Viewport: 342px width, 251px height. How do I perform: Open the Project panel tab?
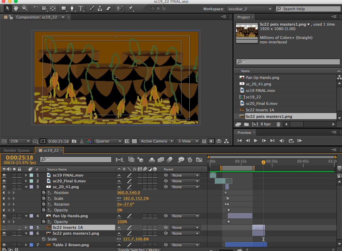pos(244,16)
